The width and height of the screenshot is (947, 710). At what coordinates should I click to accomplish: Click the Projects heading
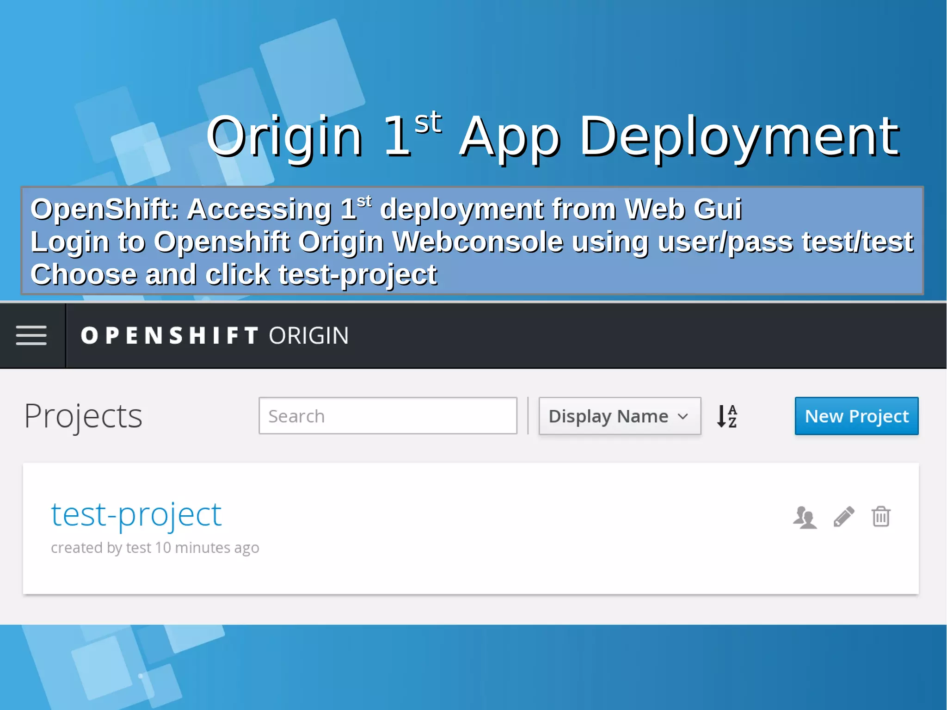click(83, 416)
